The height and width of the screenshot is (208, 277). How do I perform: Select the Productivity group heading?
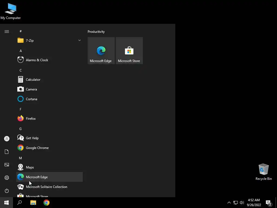point(96,32)
